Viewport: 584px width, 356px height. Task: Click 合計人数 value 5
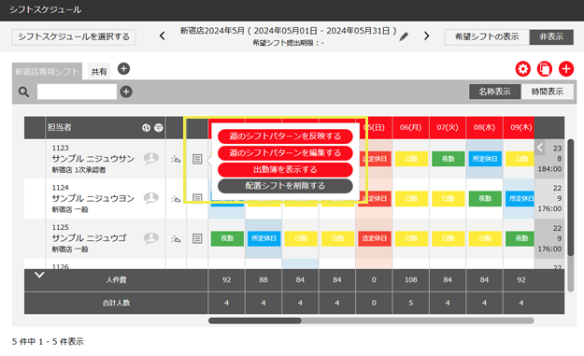pos(411,303)
